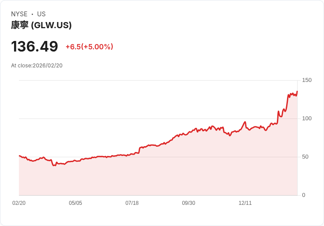Click the 50 y-axis label

(x=306, y=157)
